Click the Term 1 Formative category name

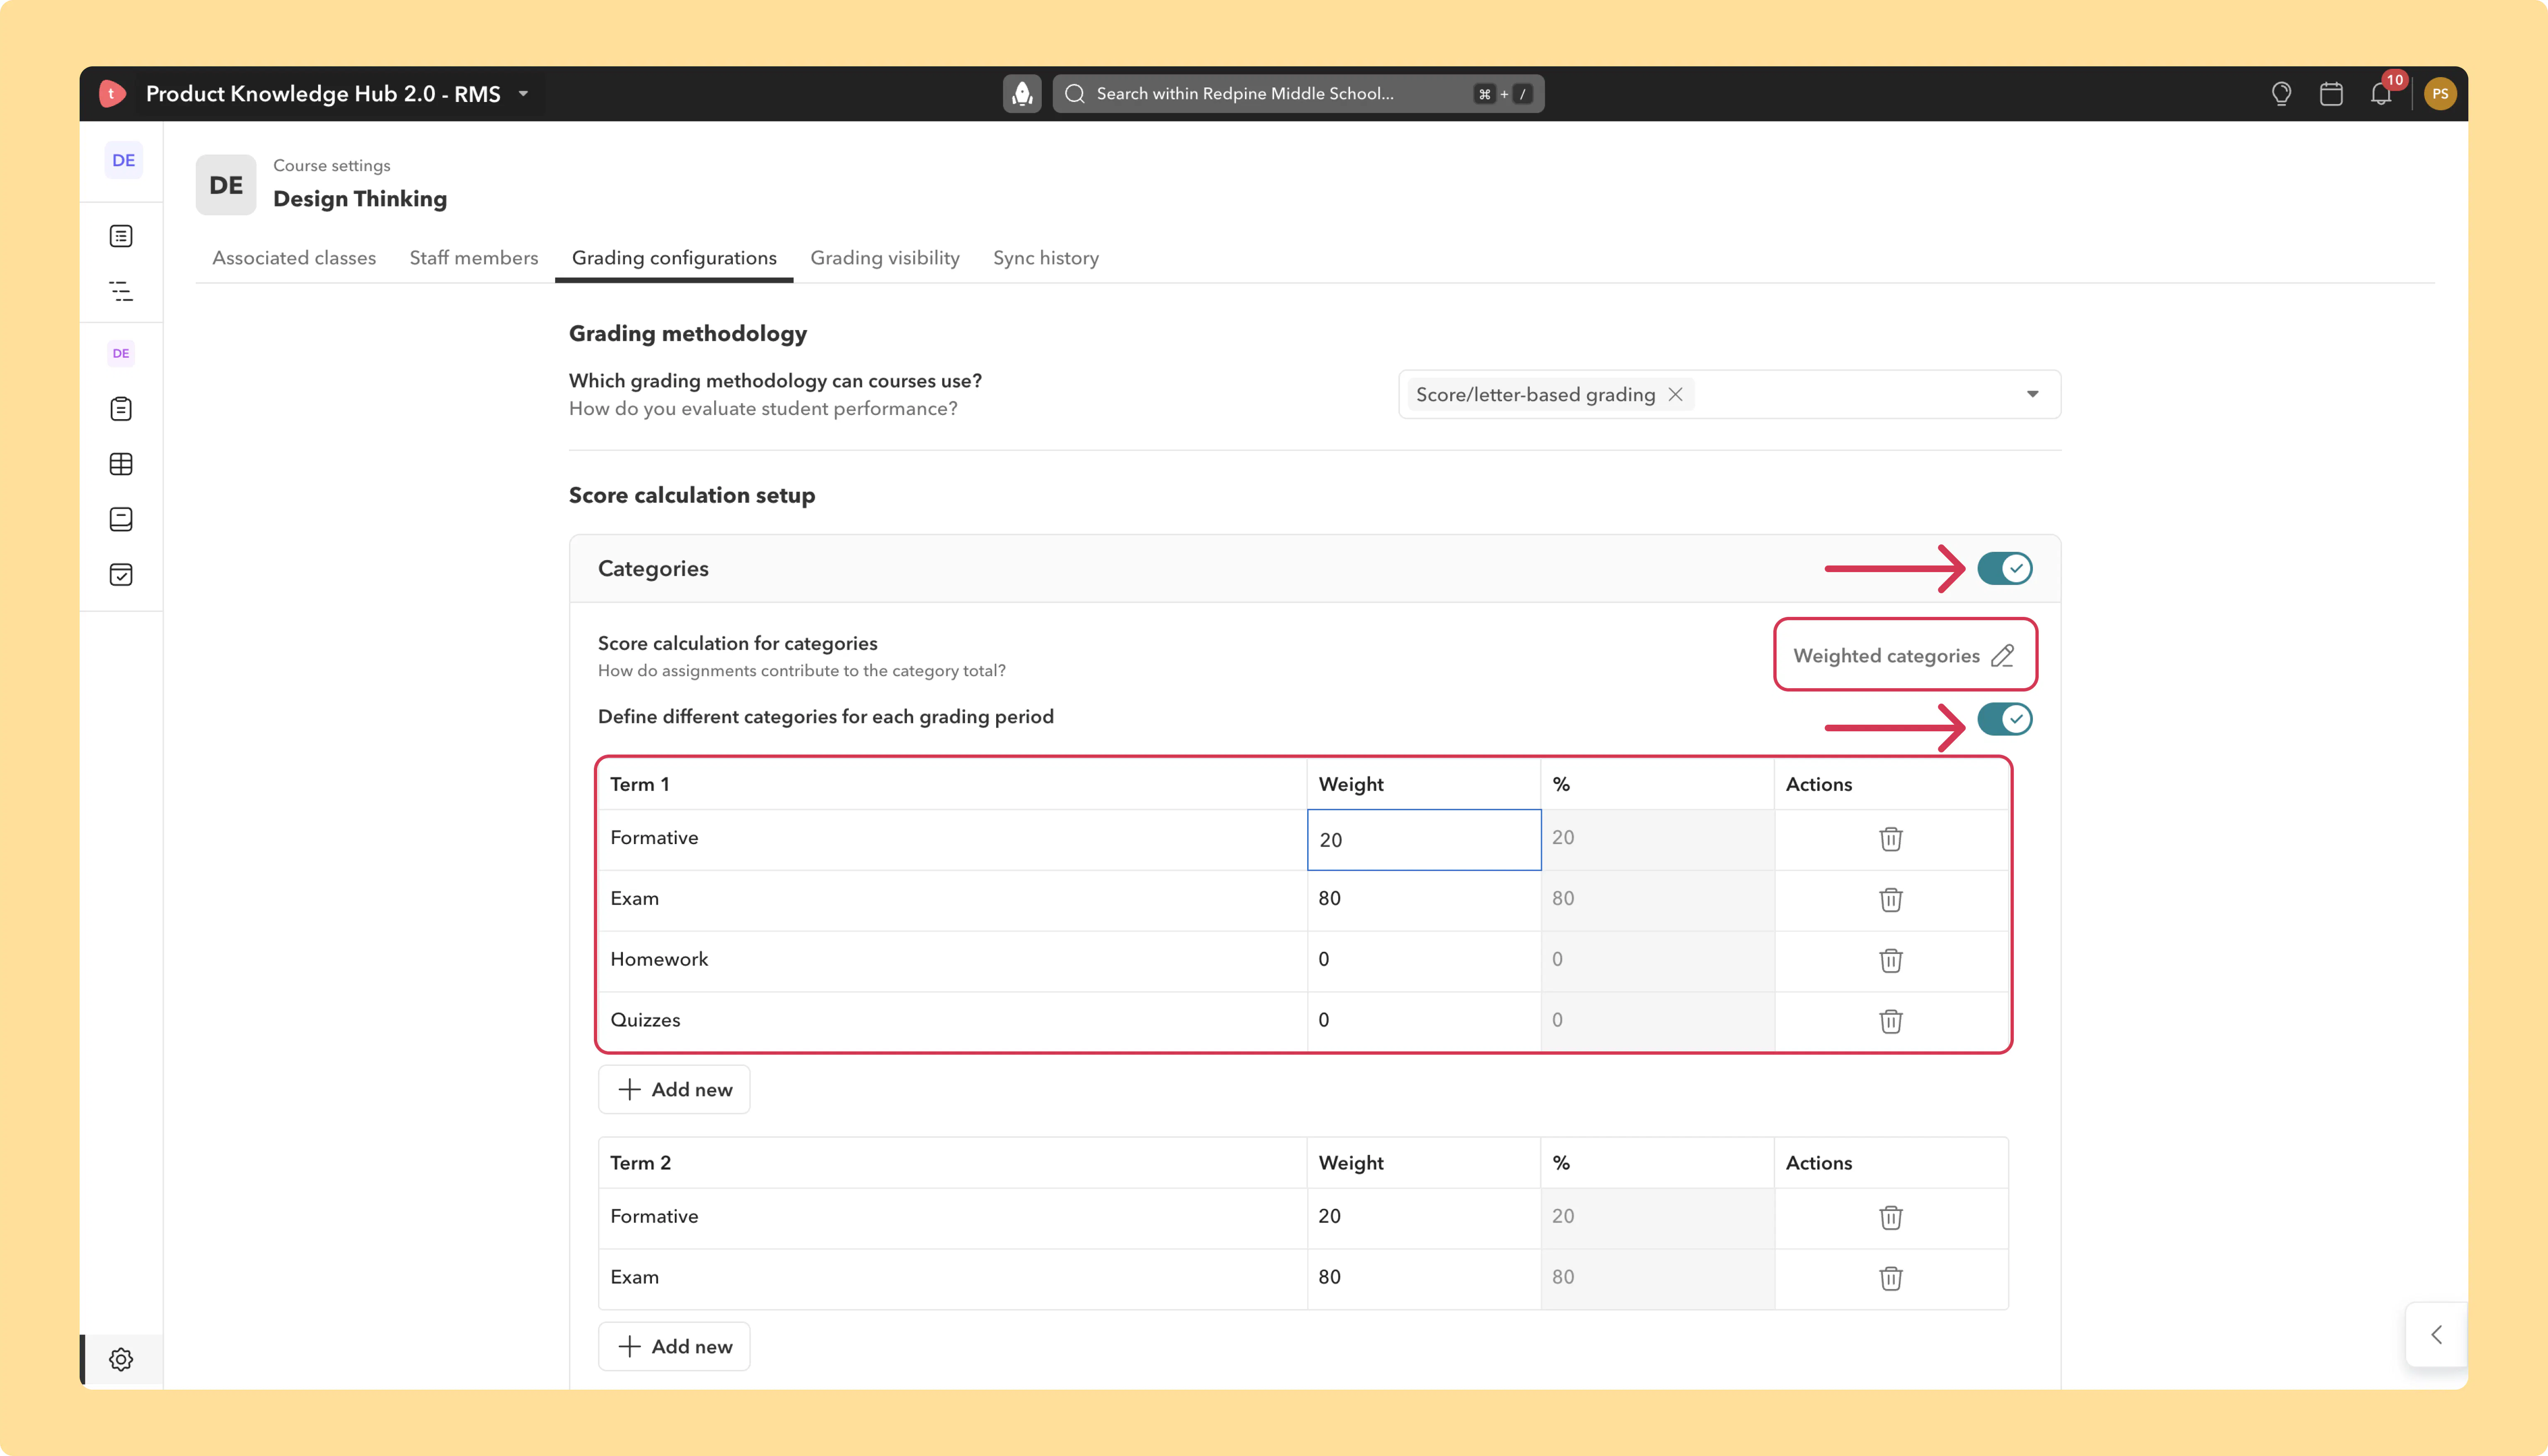click(x=654, y=838)
